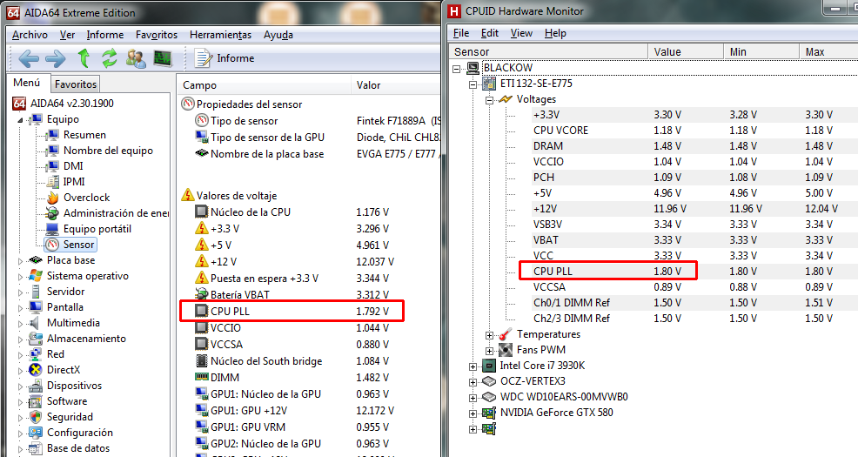Image resolution: width=858 pixels, height=457 pixels.
Task: Click the Dispositivos icon in tree
Action: (x=36, y=386)
